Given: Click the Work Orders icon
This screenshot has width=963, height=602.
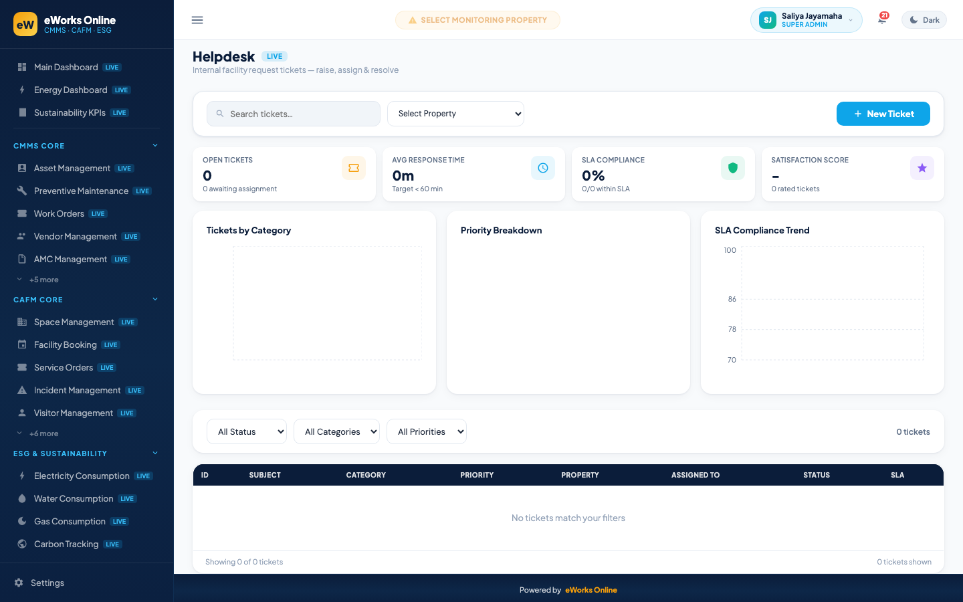Looking at the screenshot, I should pos(22,213).
